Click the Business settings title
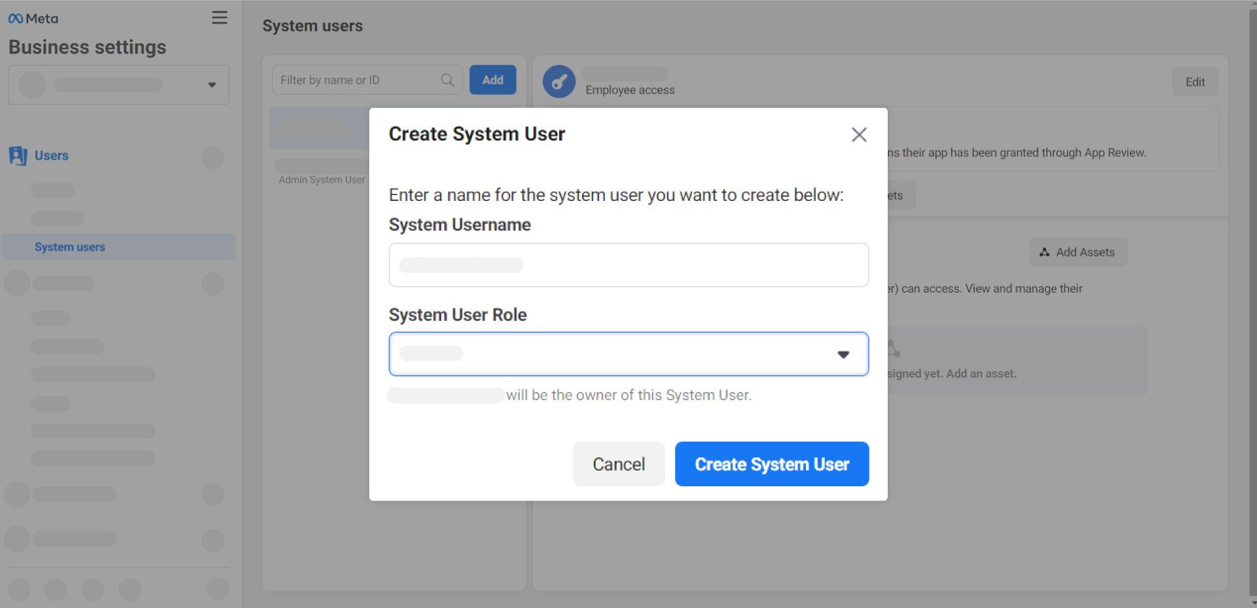 tap(87, 47)
